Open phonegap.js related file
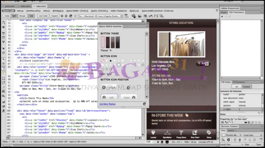 (58, 11)
